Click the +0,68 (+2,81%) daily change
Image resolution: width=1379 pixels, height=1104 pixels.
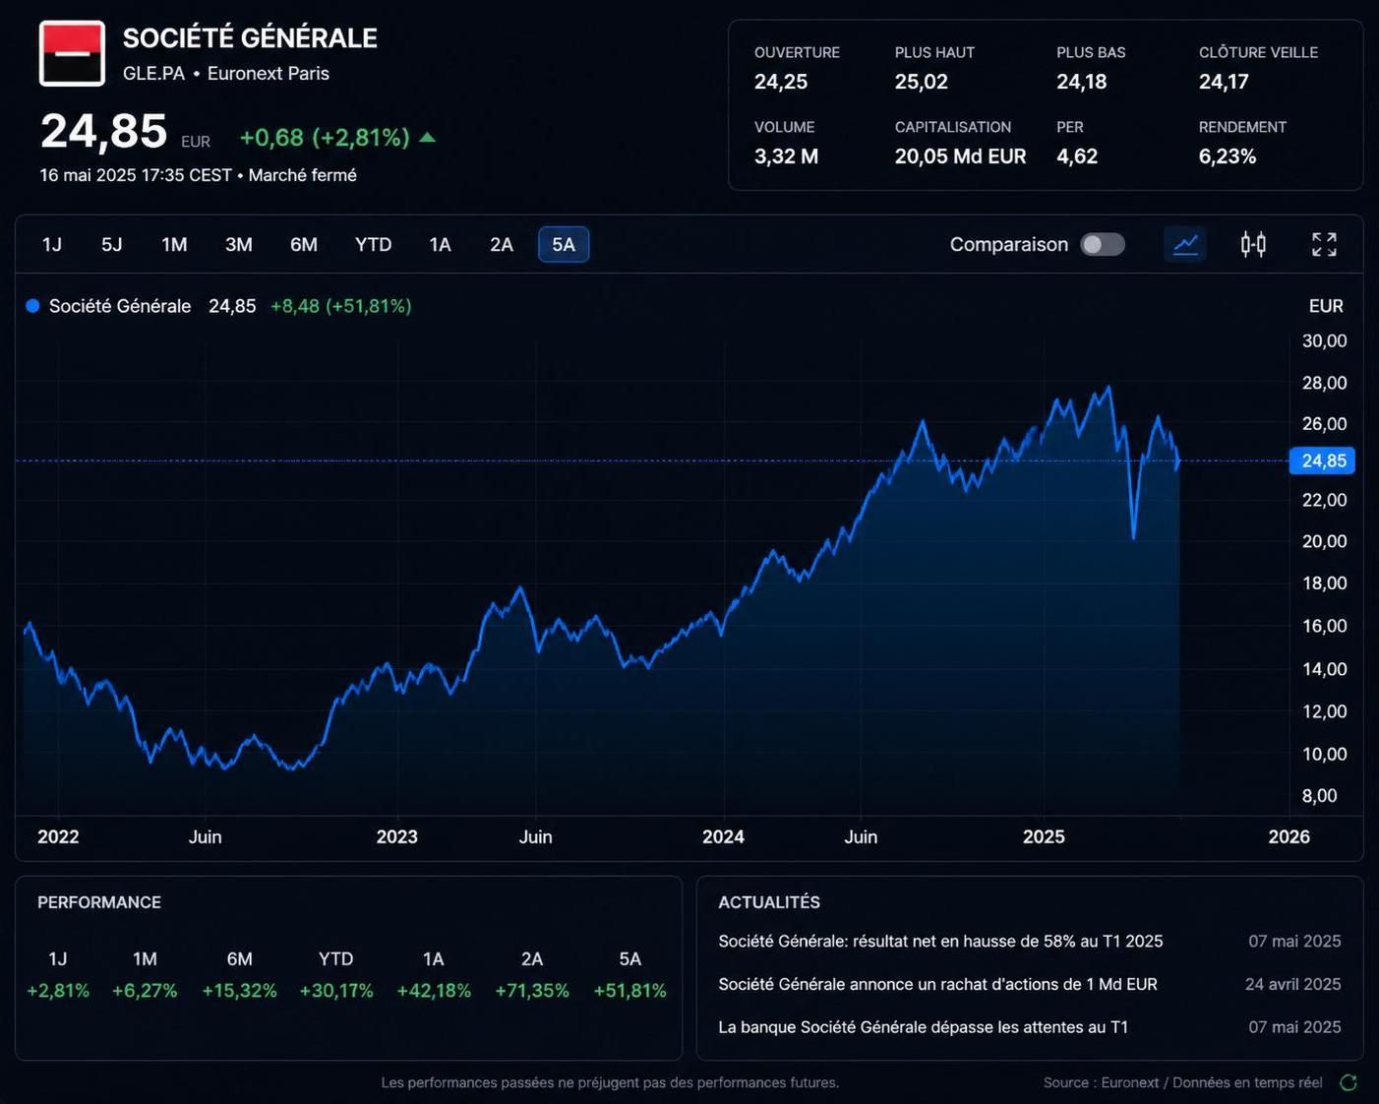click(325, 138)
